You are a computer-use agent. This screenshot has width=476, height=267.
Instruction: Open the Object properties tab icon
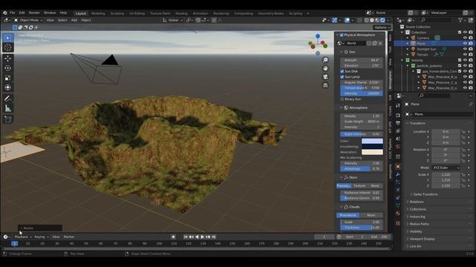pos(398,166)
